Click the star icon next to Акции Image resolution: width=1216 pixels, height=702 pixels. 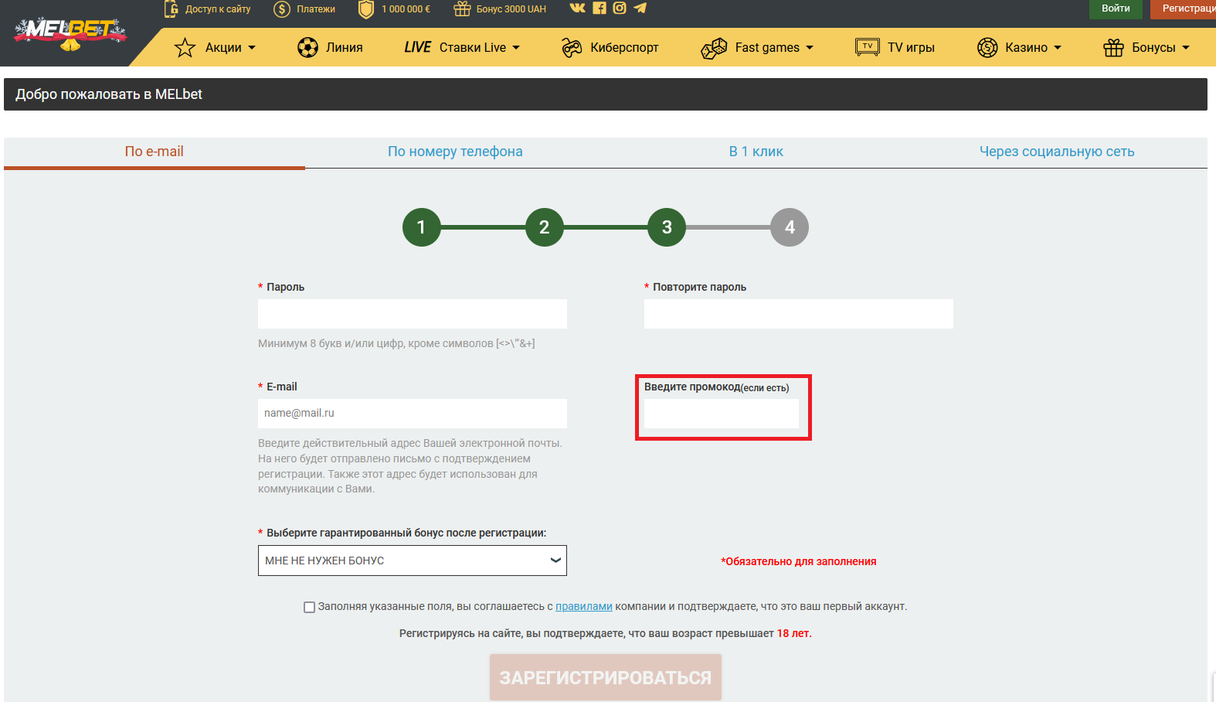pyautogui.click(x=185, y=47)
